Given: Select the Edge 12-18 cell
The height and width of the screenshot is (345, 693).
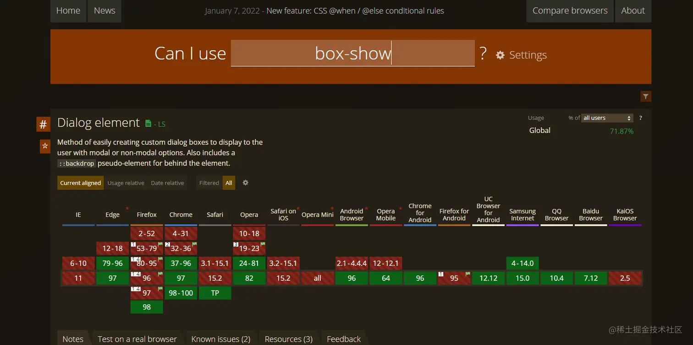Looking at the screenshot, I should (112, 248).
